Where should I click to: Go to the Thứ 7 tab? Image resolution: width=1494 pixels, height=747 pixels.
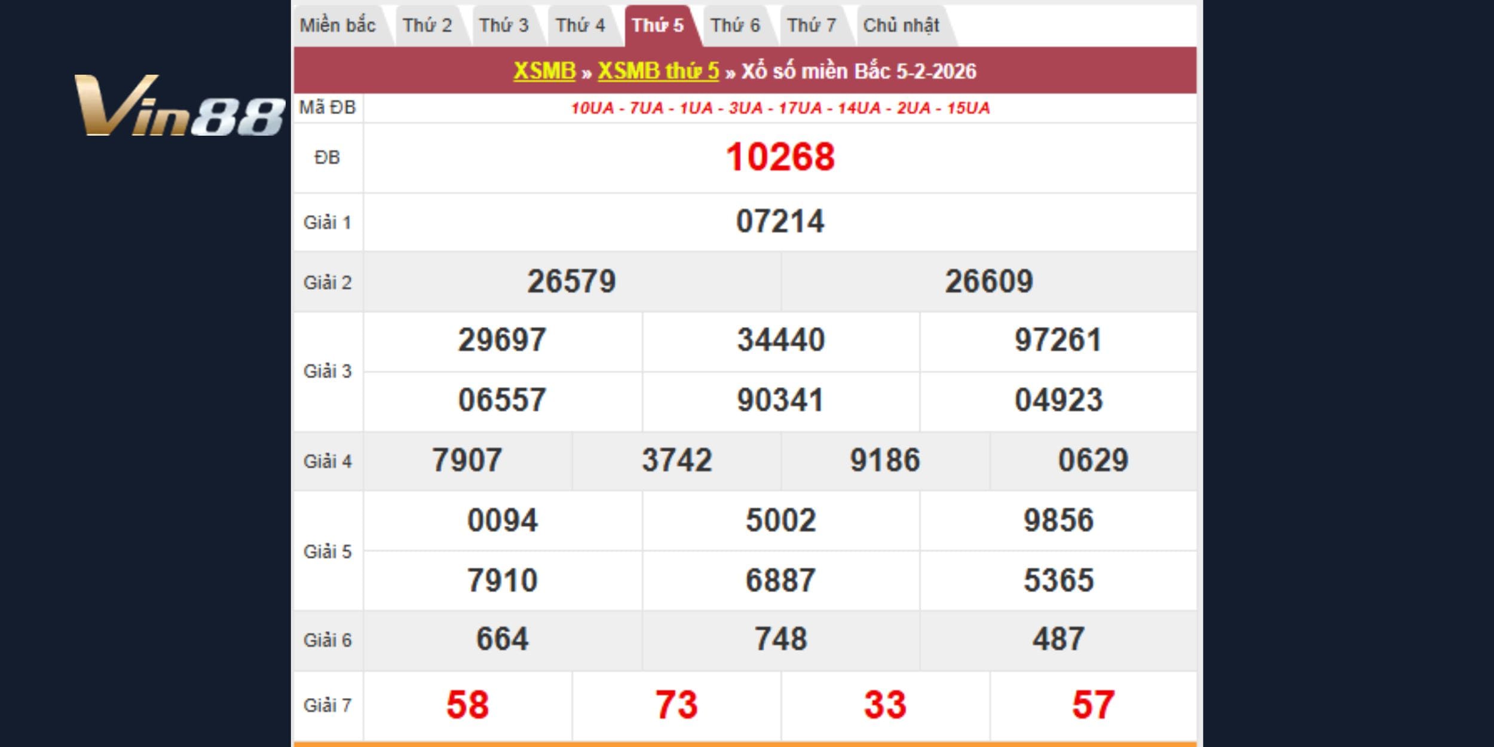point(812,26)
